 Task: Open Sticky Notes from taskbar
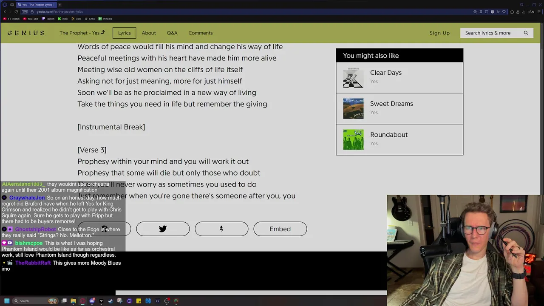pyautogui.click(x=139, y=301)
